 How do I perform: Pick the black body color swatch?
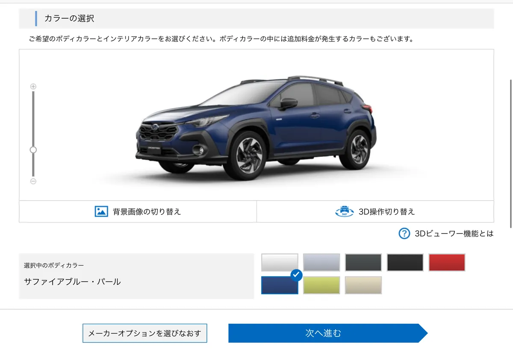(405, 262)
